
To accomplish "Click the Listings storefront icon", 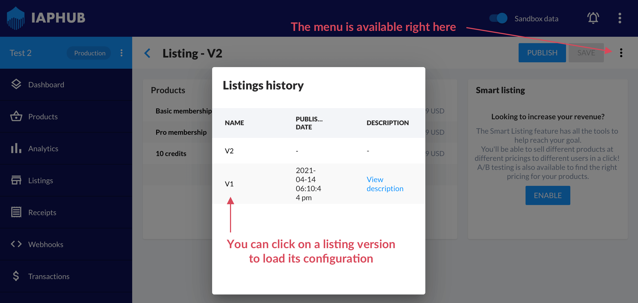I will pos(16,180).
